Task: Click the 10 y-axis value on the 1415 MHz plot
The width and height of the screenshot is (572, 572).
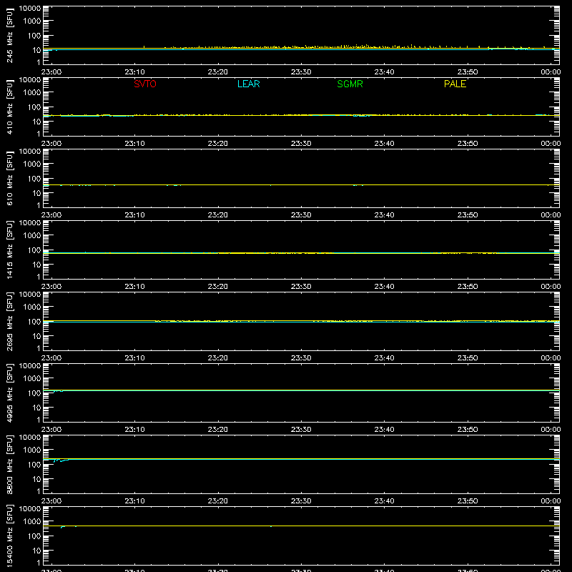Action: click(x=36, y=265)
